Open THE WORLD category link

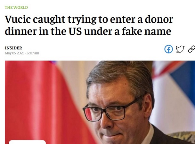(16, 7)
